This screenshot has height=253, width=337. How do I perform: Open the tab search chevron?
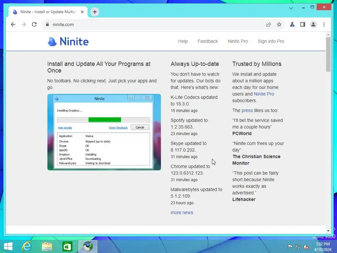(x=291, y=8)
